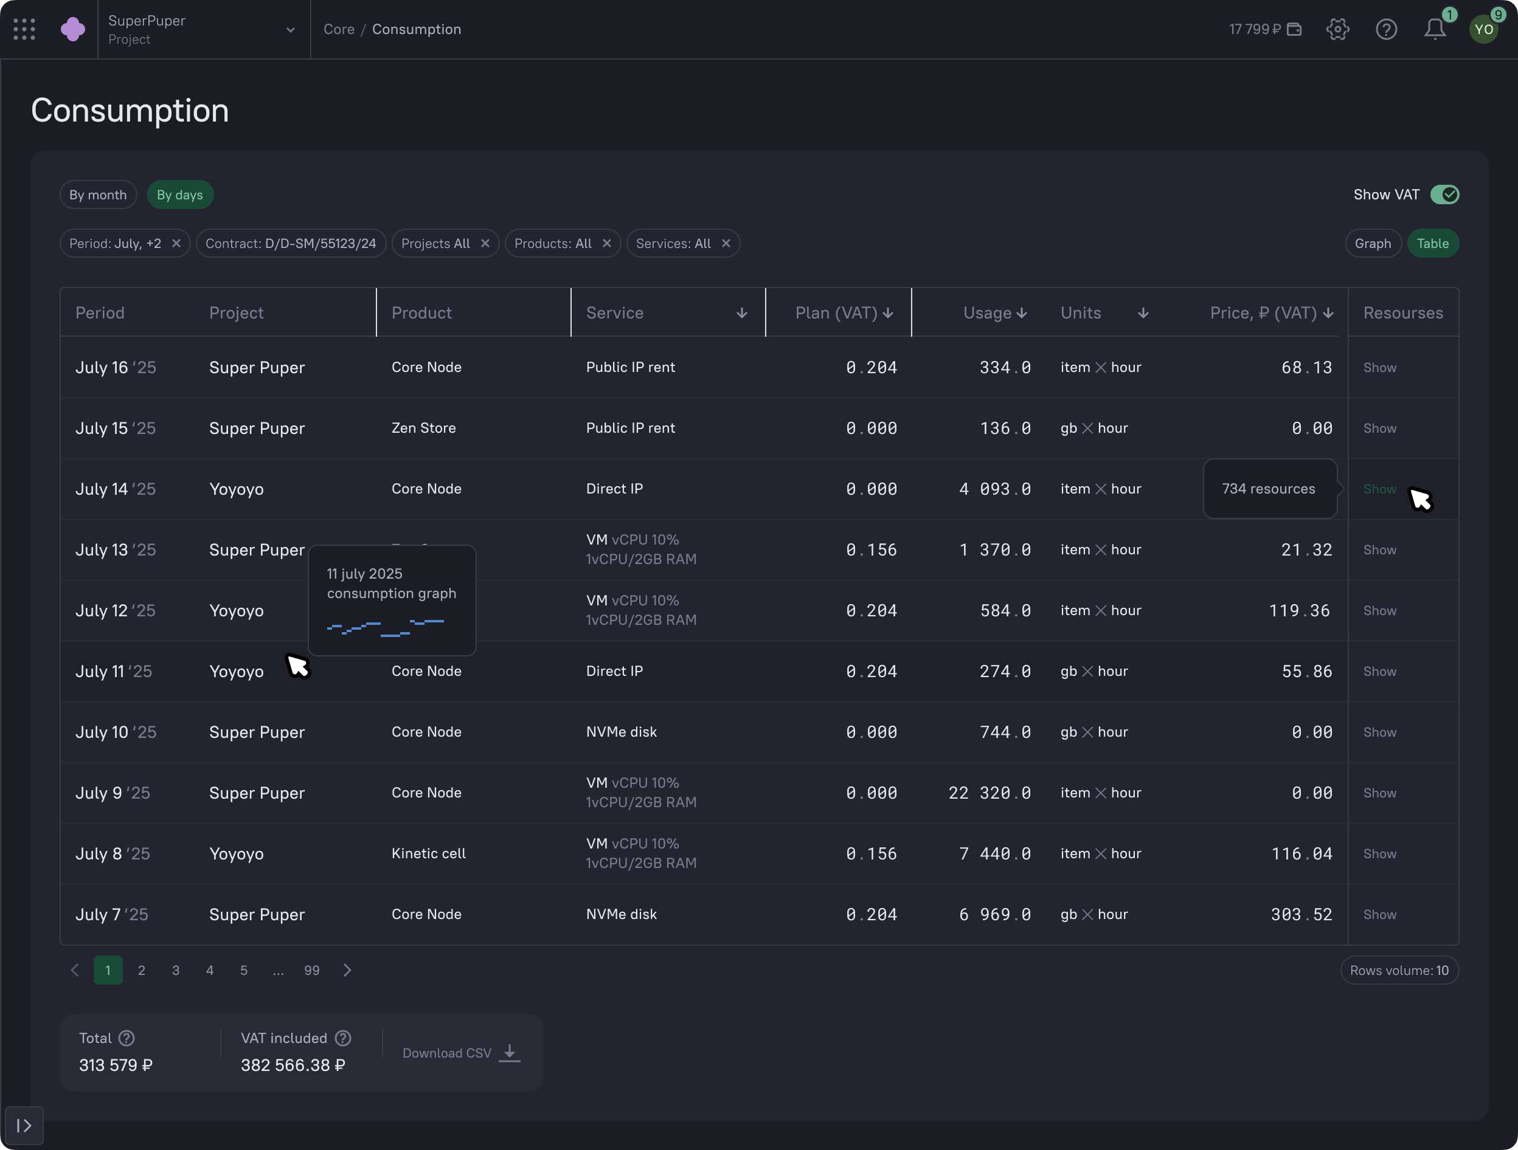Screen dimensions: 1518x1150
Task: Open the YO user avatar
Action: click(x=1484, y=29)
